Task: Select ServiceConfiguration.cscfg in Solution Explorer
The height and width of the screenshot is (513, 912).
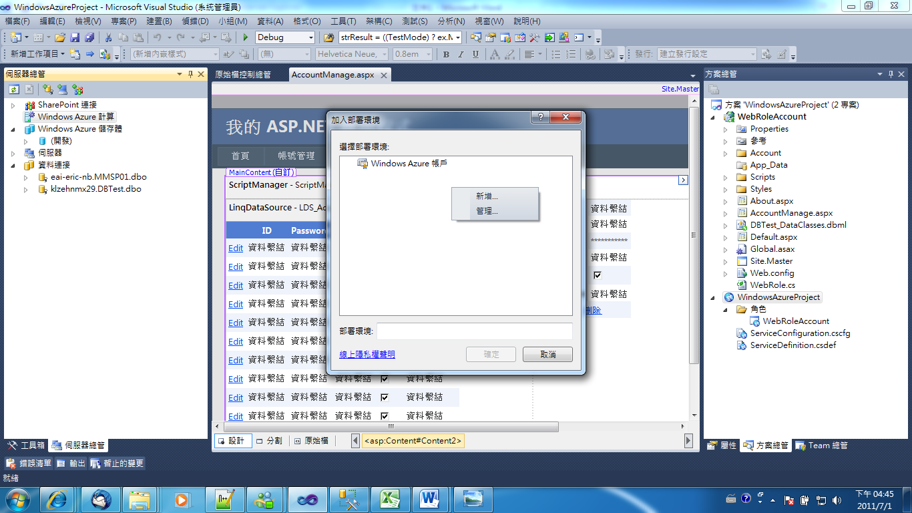Action: point(800,333)
